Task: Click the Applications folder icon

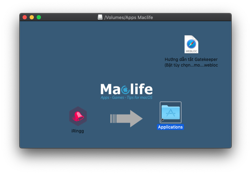Action: (x=171, y=112)
